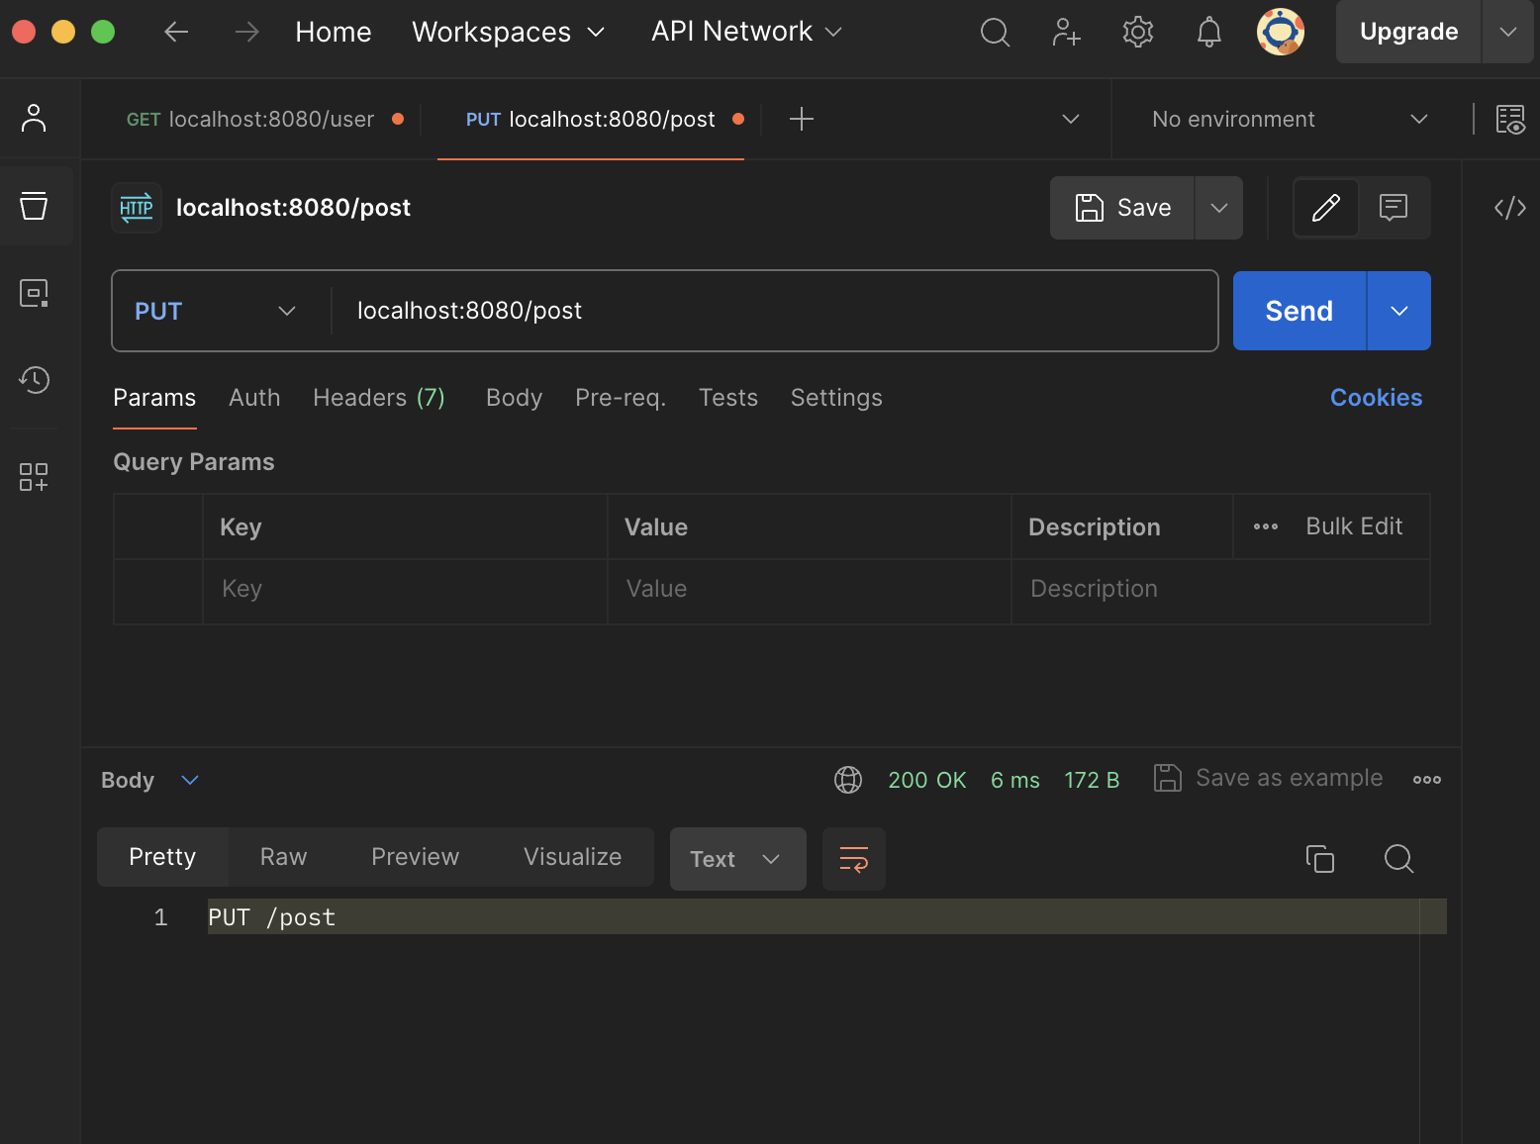Click the request URL field

774,311
